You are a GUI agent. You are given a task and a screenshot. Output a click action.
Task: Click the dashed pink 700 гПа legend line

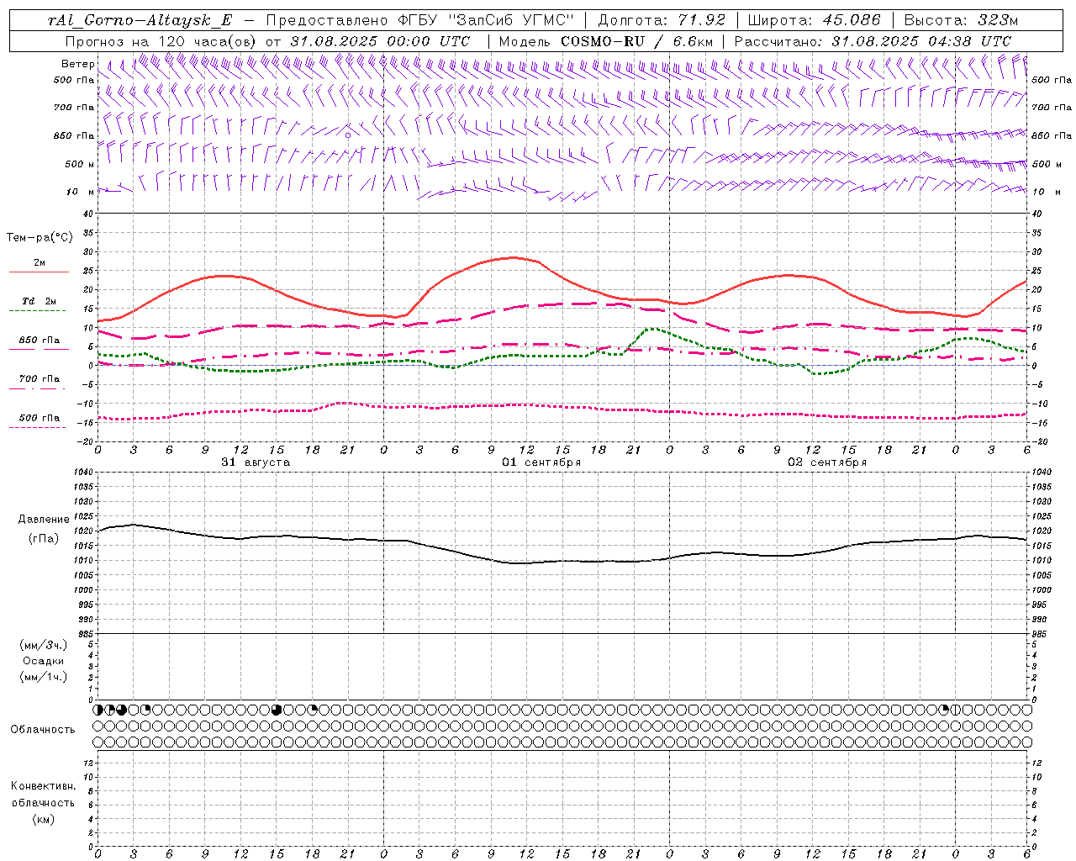pos(38,388)
